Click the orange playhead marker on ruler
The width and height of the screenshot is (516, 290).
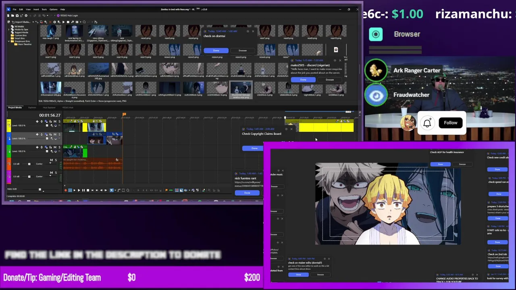pos(124,115)
